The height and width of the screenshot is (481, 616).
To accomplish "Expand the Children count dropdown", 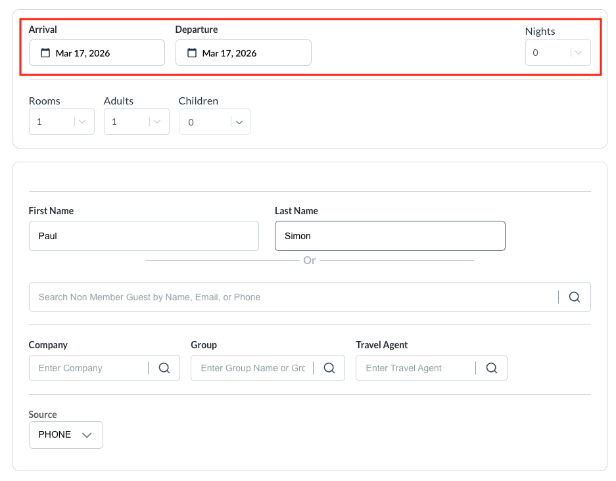I will click(x=214, y=122).
